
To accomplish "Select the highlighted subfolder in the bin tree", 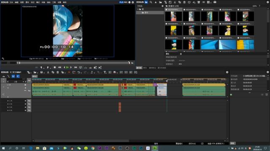I will (150, 13).
